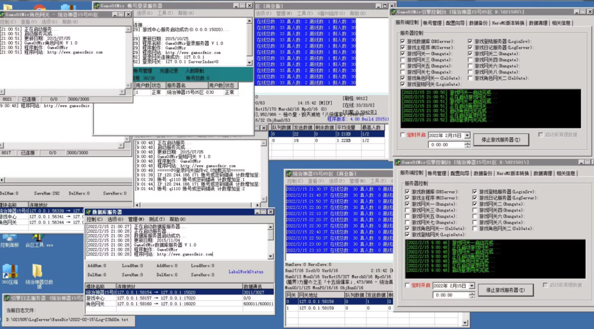Check 游戏角色网关二 (SelGate) in the 05区 console
This screenshot has height=329, width=594.
470,77
